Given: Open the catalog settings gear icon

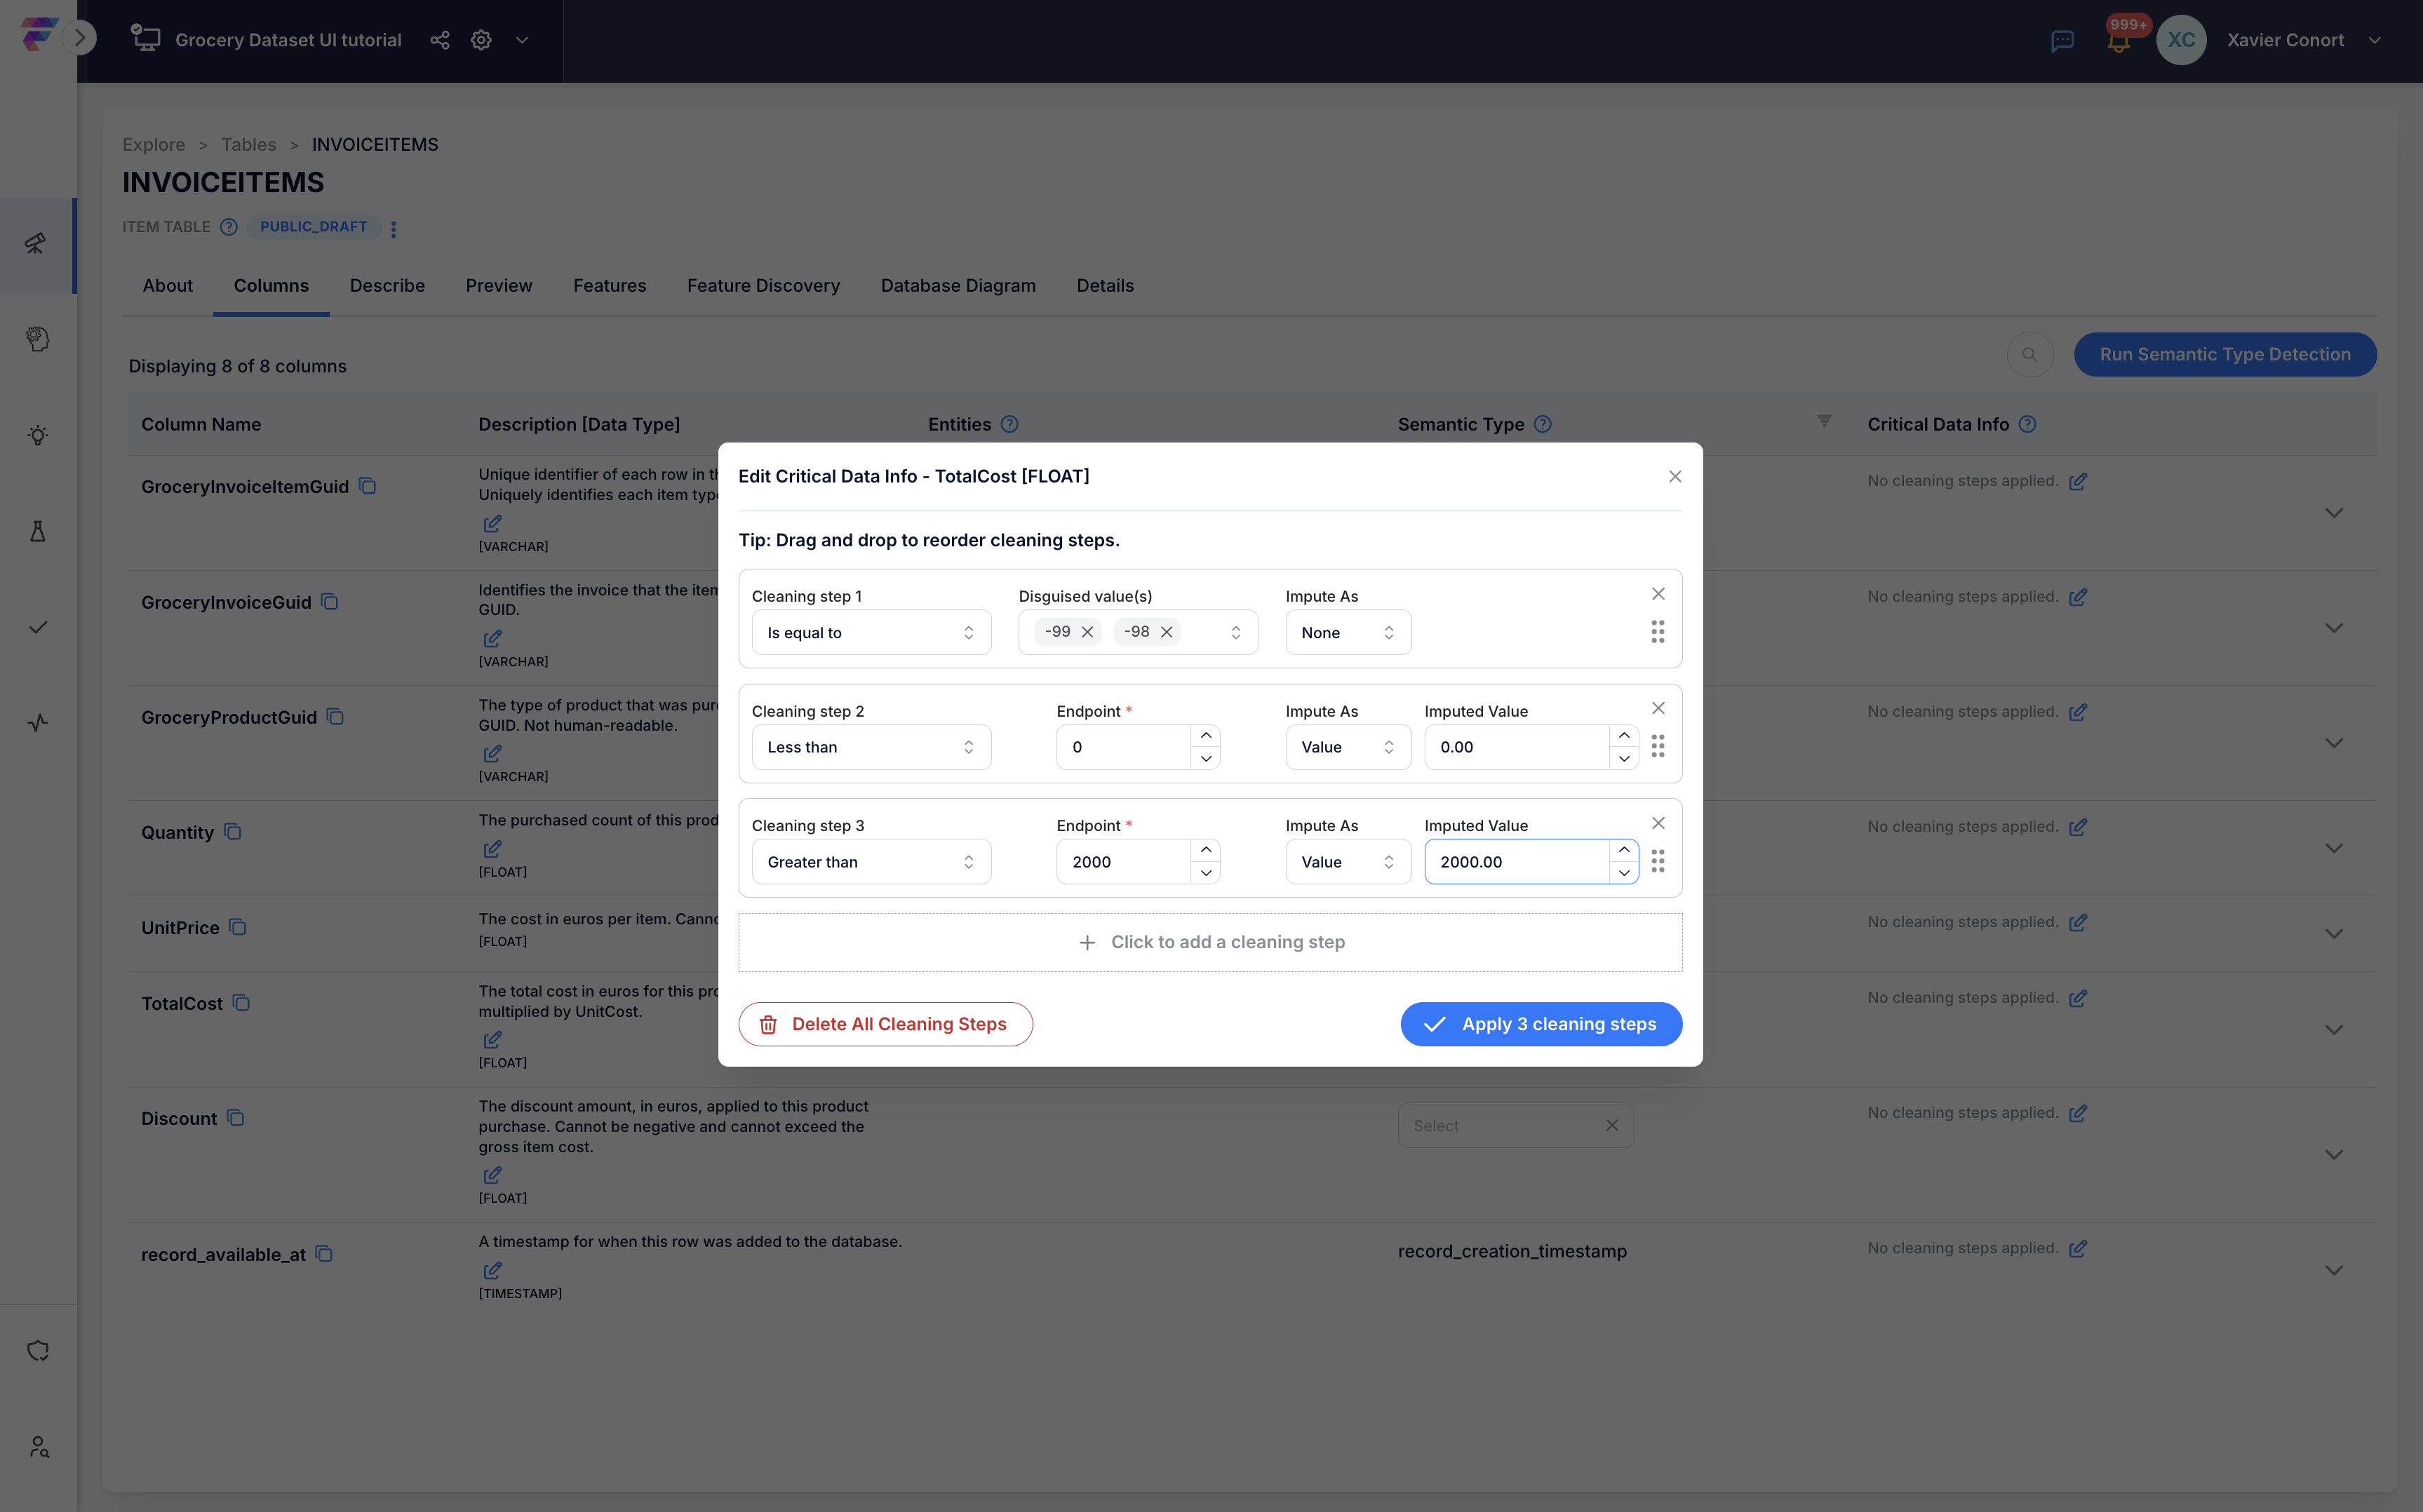Looking at the screenshot, I should click(x=482, y=40).
